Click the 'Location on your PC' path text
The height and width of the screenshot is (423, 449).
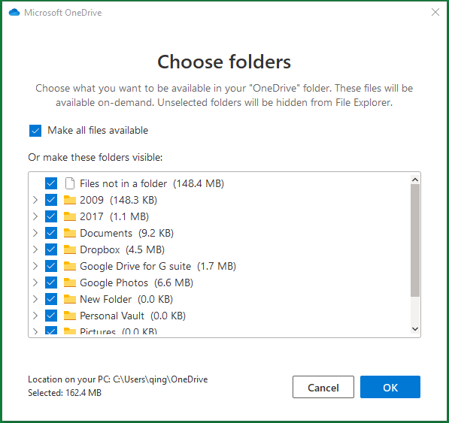[117, 379]
